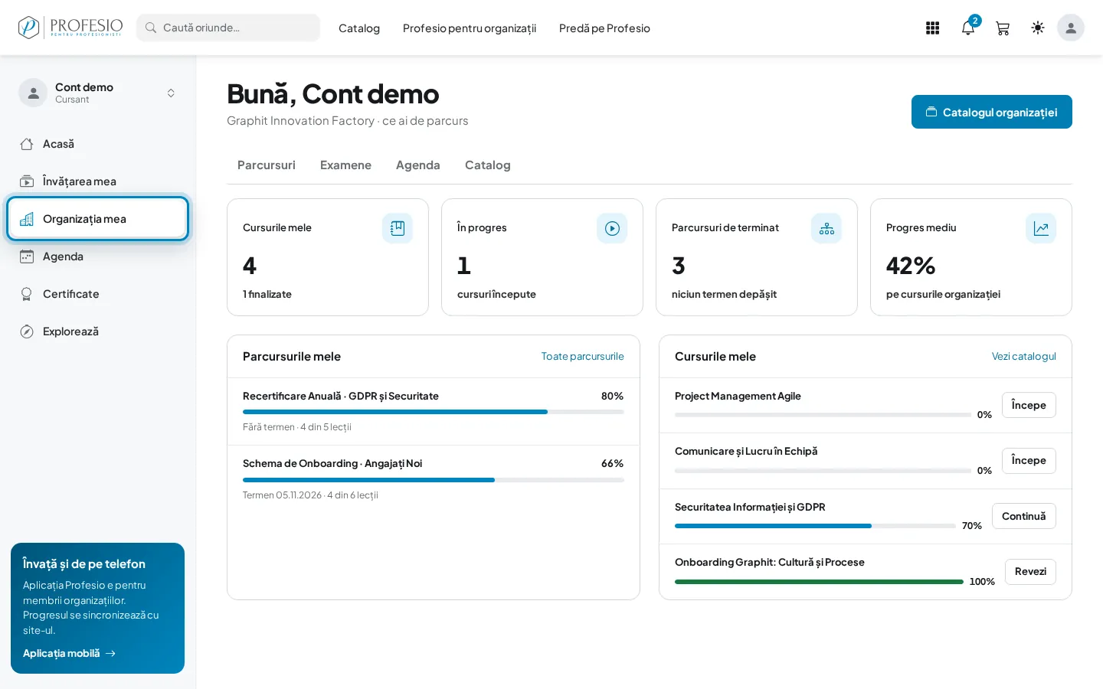The width and height of the screenshot is (1103, 689).
Task: Click the Învățarea mea video icon
Action: click(27, 181)
